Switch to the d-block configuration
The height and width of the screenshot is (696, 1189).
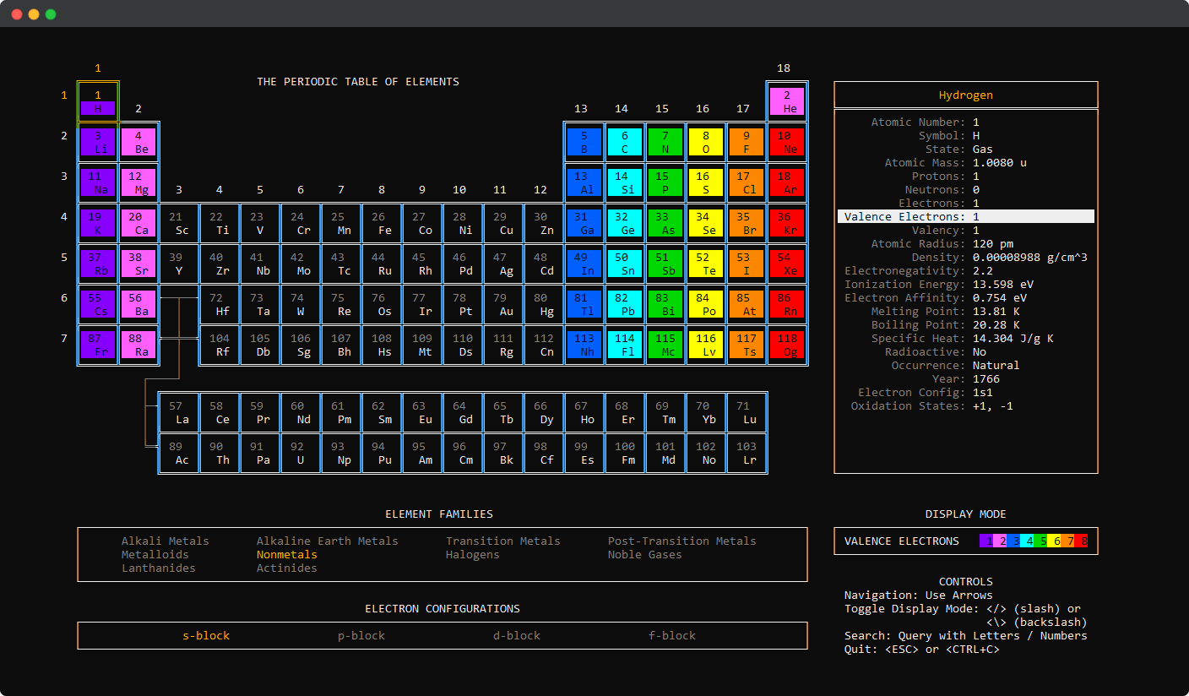[x=517, y=636]
